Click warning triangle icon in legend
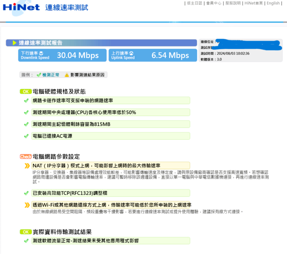Viewport: 287px width, 254px height. tap(67, 75)
